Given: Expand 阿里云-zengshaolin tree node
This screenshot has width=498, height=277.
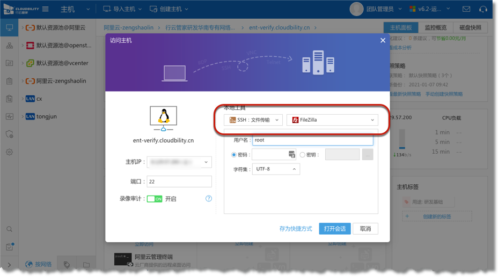Looking at the screenshot, I should 23,81.
